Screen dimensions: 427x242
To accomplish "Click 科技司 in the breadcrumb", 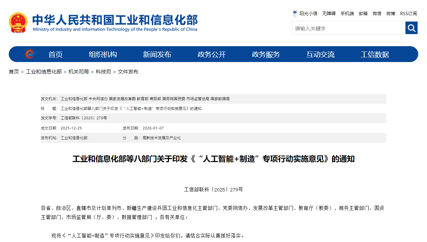I will pos(103,72).
